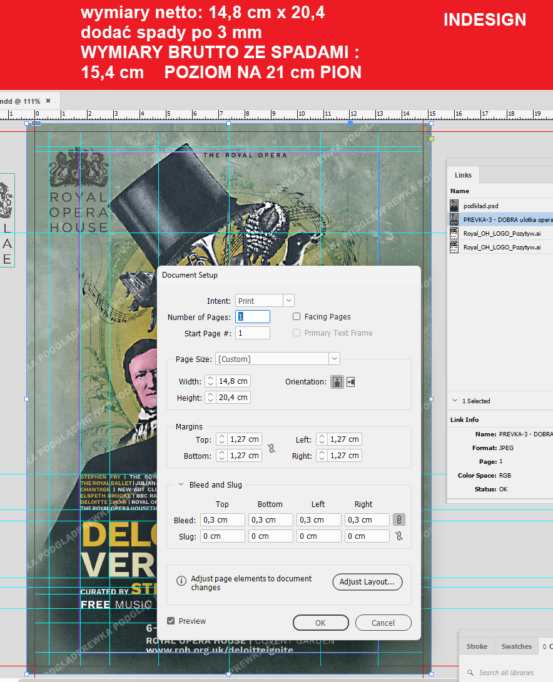Click the podklad.psd link thumbnail icon
The height and width of the screenshot is (682, 553).
point(455,205)
